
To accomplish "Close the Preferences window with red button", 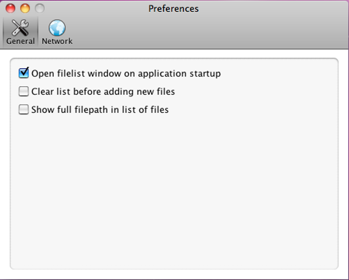I will click(10, 8).
